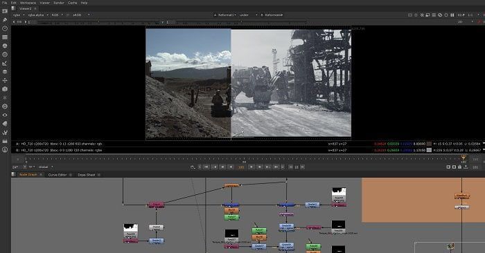Open the Render menu
The height and width of the screenshot is (253, 485).
[59, 3]
